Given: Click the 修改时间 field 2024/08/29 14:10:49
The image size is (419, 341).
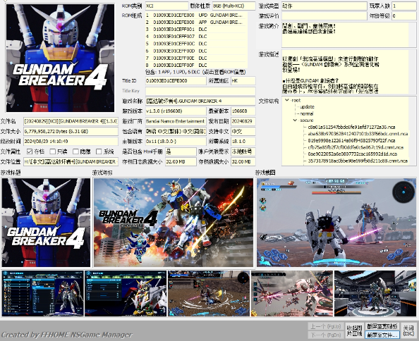Looking at the screenshot, I should 71,142.
